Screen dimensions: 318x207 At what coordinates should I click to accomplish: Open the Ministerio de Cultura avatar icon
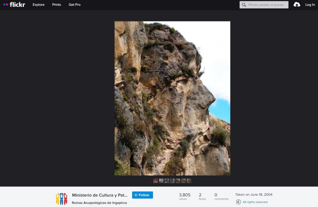pos(62,199)
